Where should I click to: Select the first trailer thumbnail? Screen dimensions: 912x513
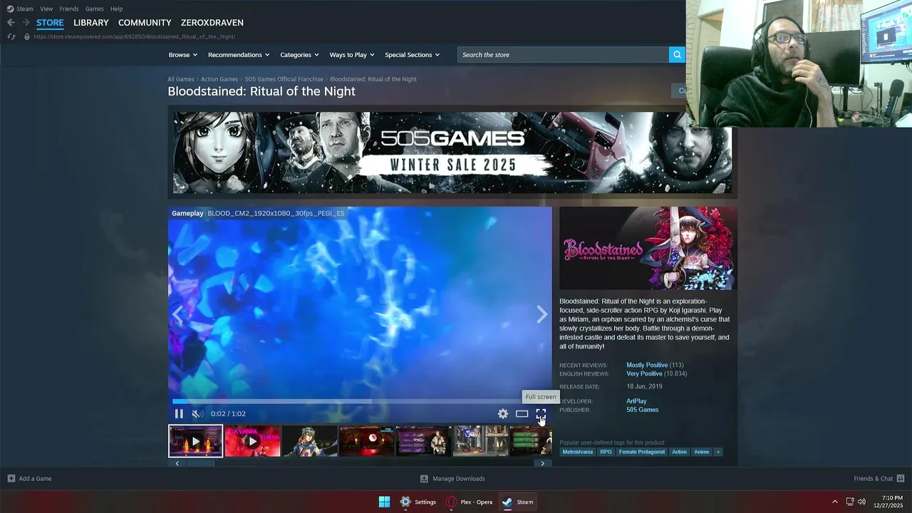[195, 441]
